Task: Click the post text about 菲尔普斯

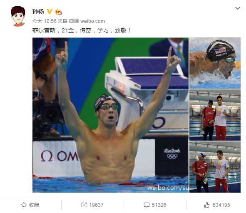Action: [x=82, y=30]
